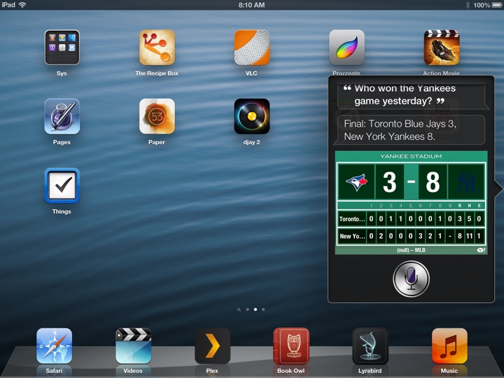Image resolution: width=504 pixels, height=378 pixels.
Task: Tap the big score 3 for Toronto
Action: (x=390, y=182)
